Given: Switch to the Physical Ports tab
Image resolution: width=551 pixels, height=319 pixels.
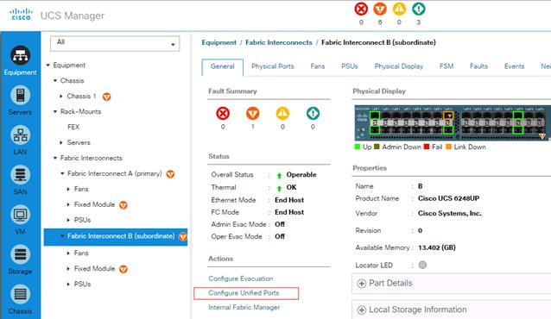Looking at the screenshot, I should pos(272,66).
